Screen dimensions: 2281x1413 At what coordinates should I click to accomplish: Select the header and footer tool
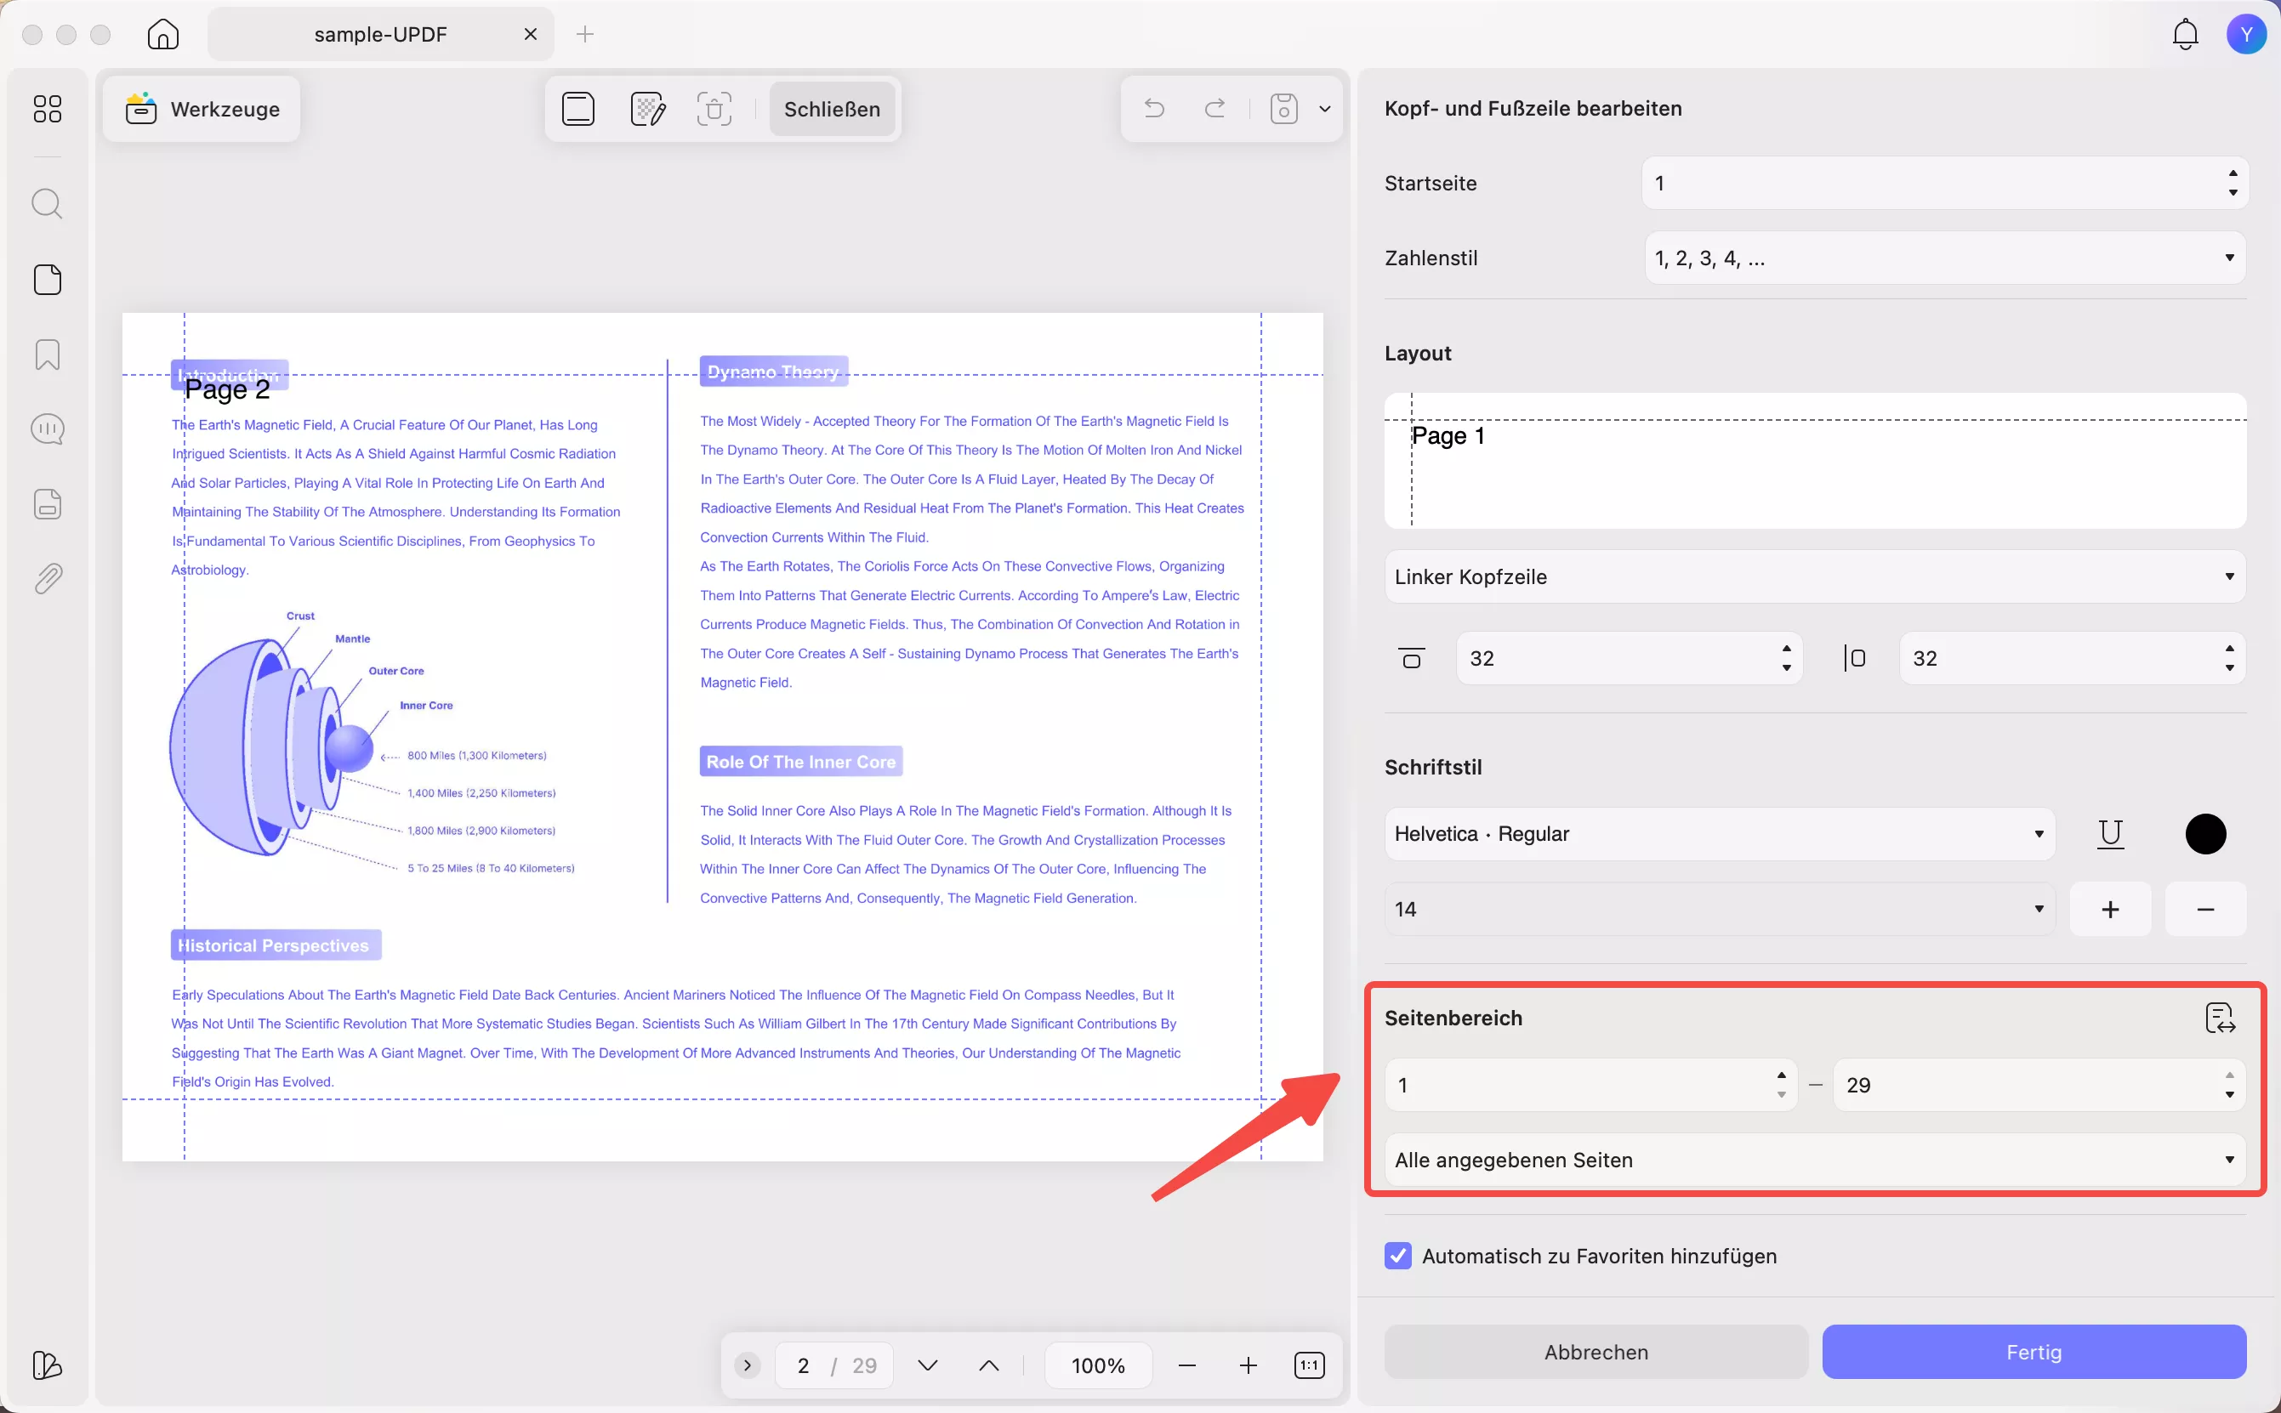[x=577, y=109]
